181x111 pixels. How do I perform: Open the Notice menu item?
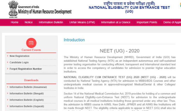tap(28, 22)
